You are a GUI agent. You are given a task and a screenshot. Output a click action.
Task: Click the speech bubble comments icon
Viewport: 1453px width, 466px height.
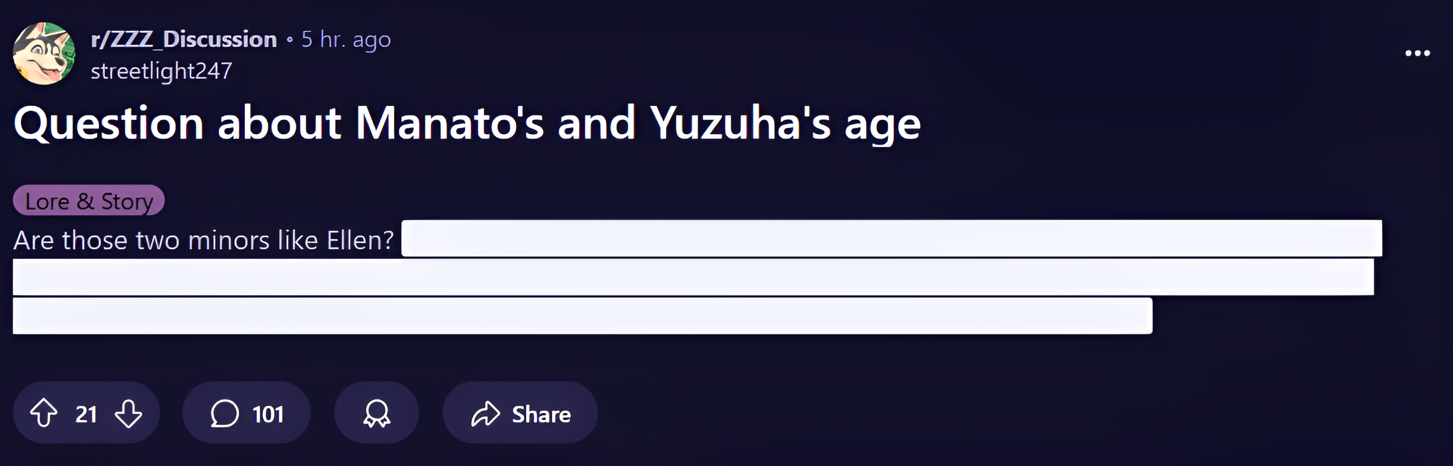225,413
